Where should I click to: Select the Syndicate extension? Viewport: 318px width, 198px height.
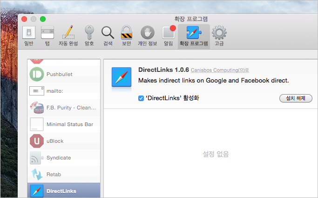[x=64, y=158]
